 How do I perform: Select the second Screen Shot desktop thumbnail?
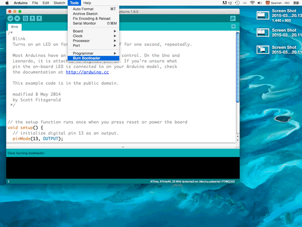tap(263, 33)
